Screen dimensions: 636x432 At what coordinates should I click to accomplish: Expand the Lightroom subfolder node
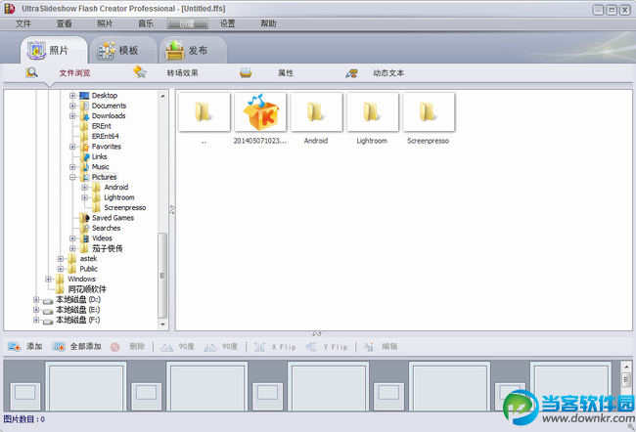tap(84, 197)
